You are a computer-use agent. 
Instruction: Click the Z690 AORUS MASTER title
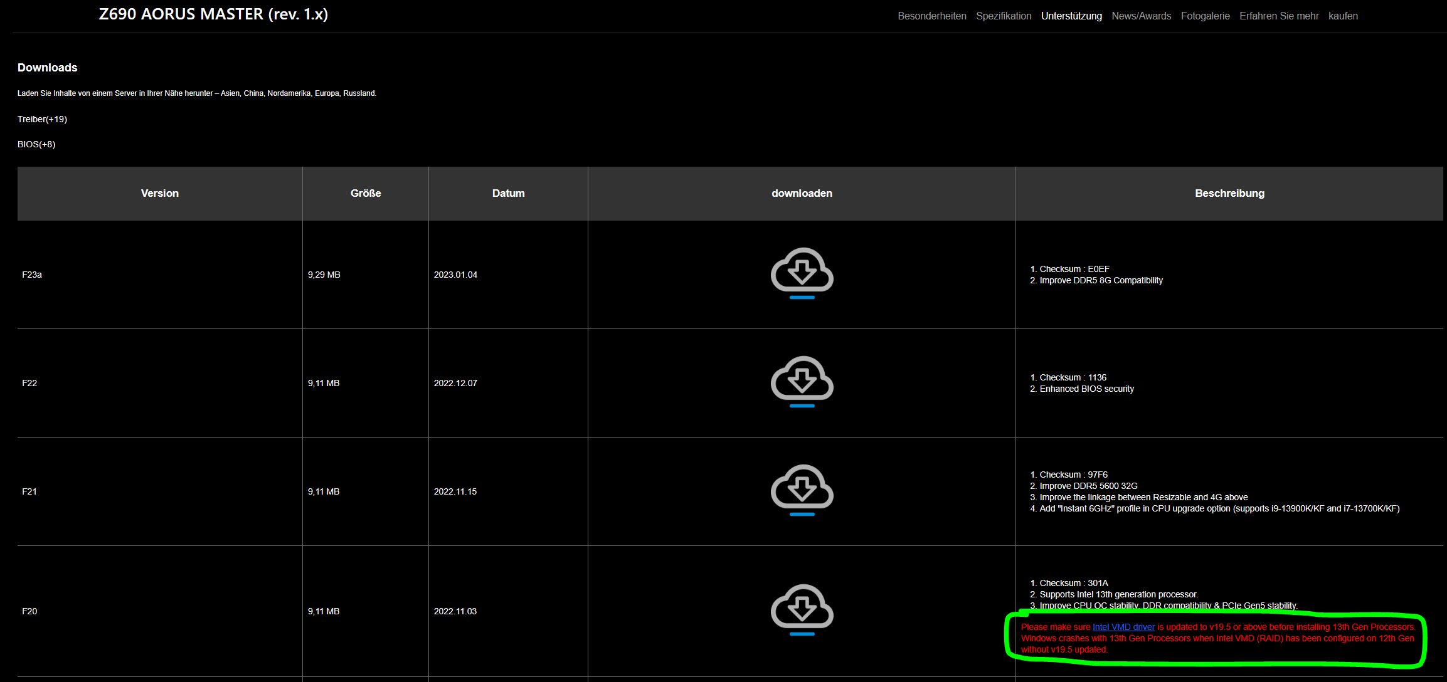(213, 14)
